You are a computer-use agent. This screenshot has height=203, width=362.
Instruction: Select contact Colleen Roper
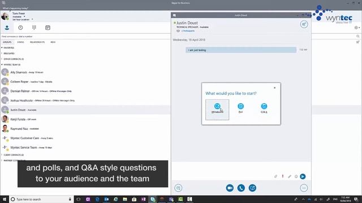[85, 82]
